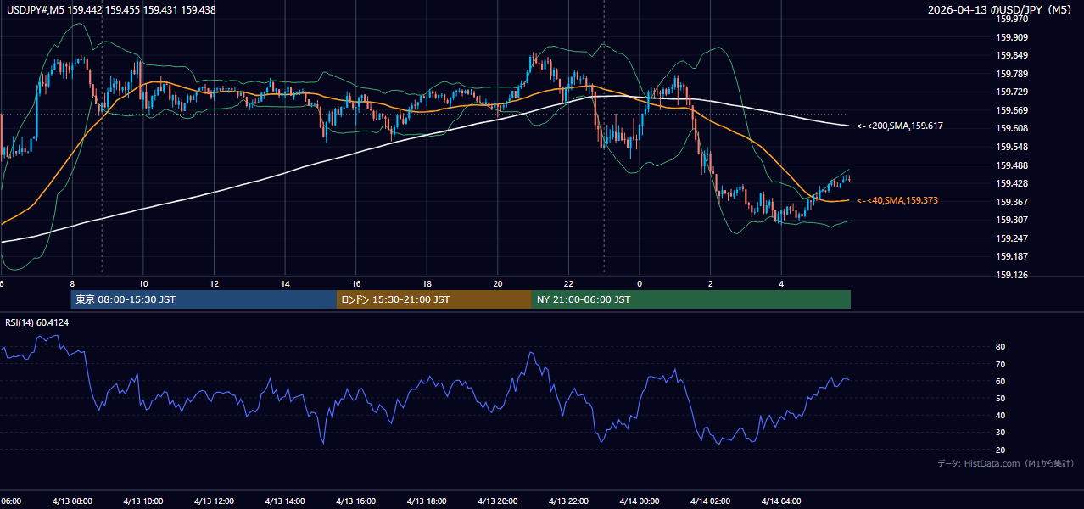Click the 4/14 02:00 bottom time label
This screenshot has width=1084, height=509.
[711, 501]
